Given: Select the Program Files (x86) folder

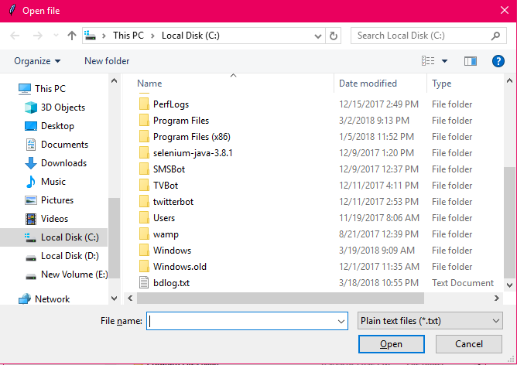Looking at the screenshot, I should tap(192, 137).
